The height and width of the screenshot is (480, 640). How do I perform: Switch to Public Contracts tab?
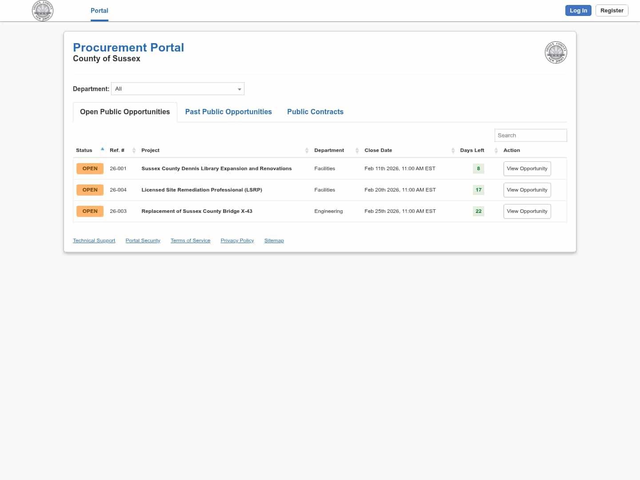coord(315,112)
